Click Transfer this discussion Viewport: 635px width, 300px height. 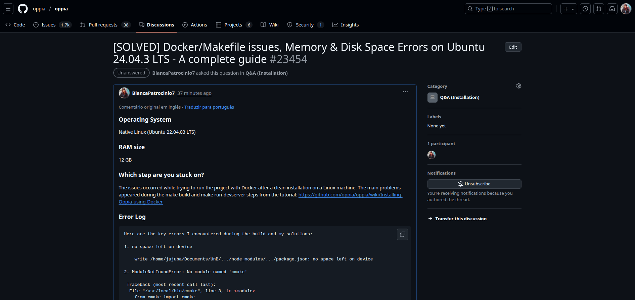[x=460, y=219]
